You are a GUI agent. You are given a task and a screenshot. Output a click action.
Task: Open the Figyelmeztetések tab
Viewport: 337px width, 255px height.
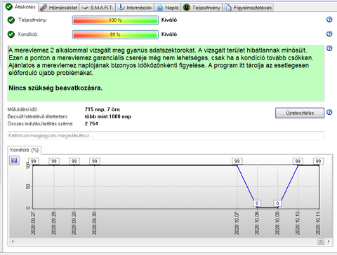[x=249, y=8]
